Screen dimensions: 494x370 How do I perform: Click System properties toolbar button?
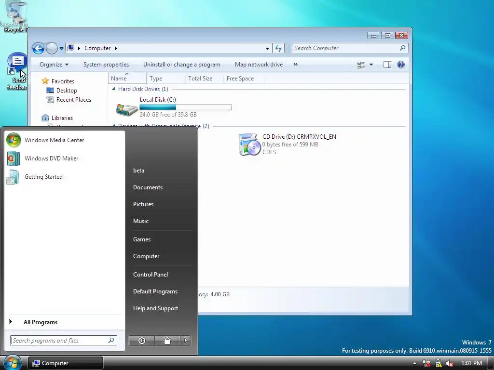pos(106,65)
